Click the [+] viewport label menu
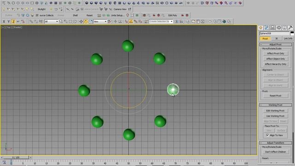Viewport: 295px width, 166px height. point(3,27)
